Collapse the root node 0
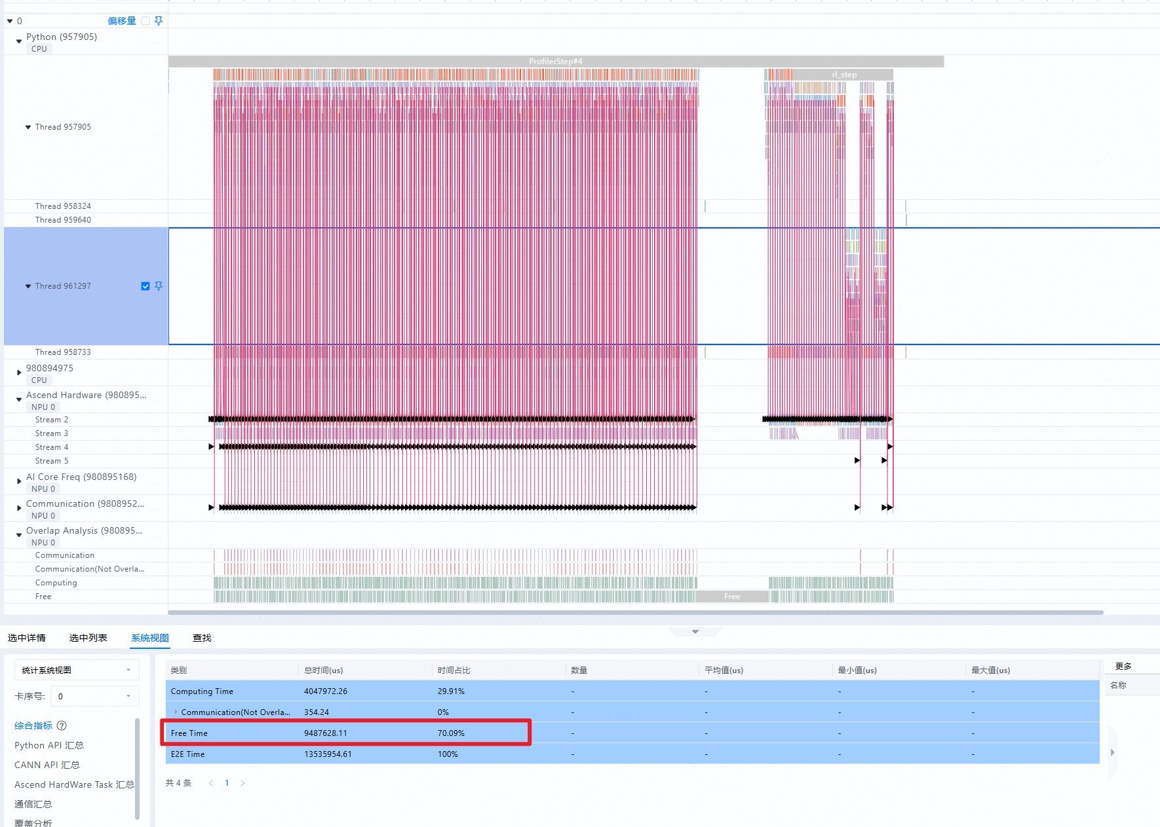The width and height of the screenshot is (1160, 827). [x=10, y=21]
